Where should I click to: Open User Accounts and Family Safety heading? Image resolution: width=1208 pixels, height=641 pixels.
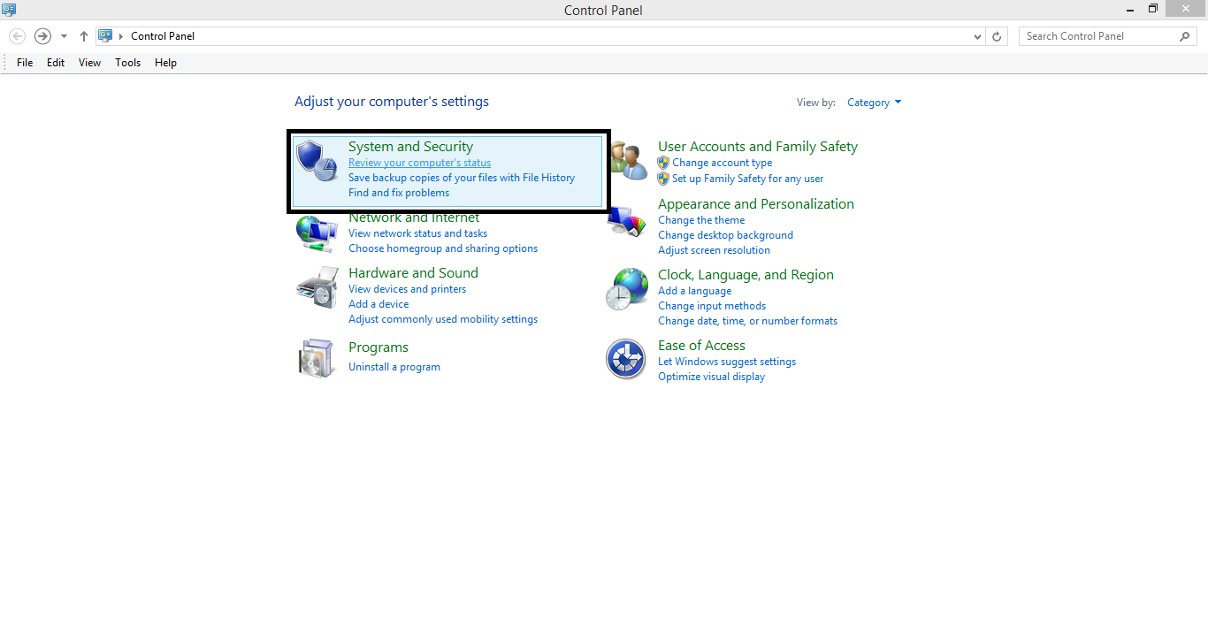click(758, 147)
